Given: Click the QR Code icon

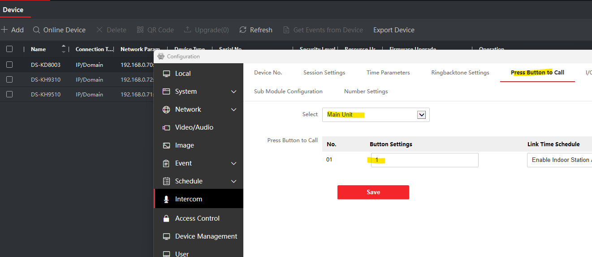Looking at the screenshot, I should point(140,30).
